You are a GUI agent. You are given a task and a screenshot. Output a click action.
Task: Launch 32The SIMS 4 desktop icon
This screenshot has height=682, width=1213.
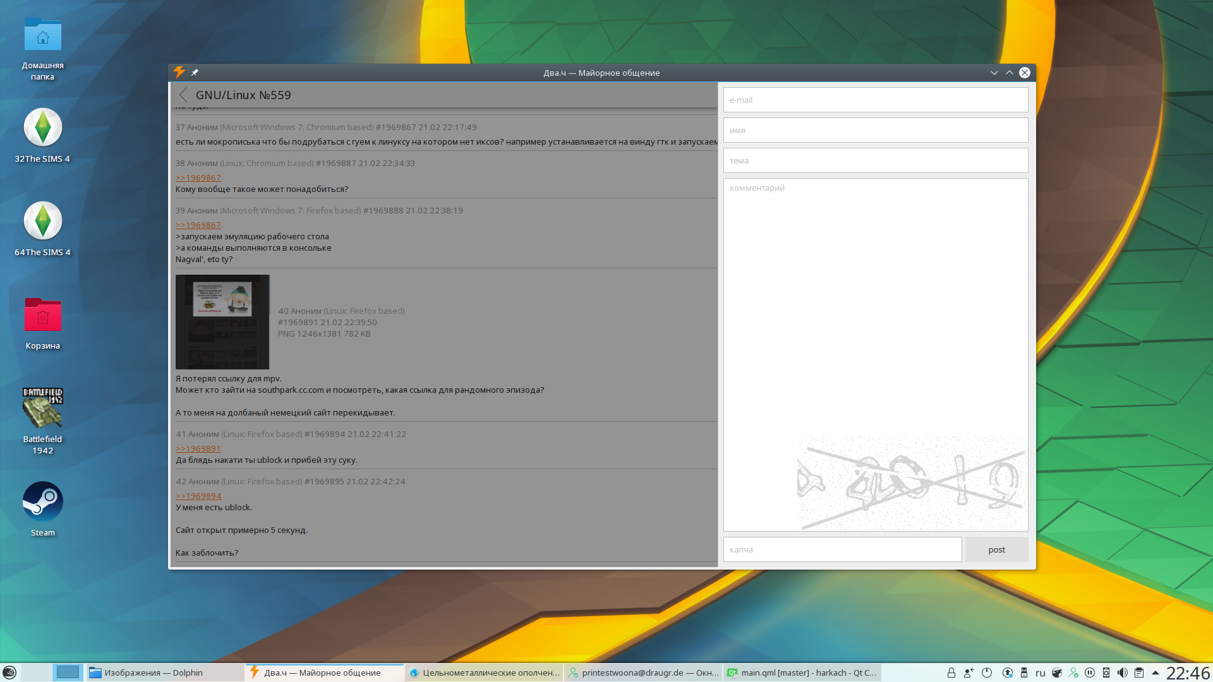click(x=42, y=136)
